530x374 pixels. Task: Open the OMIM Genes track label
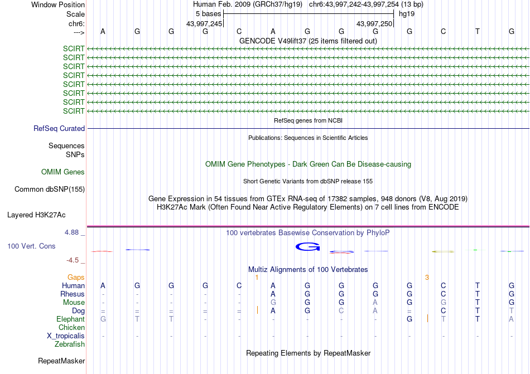pos(63,172)
